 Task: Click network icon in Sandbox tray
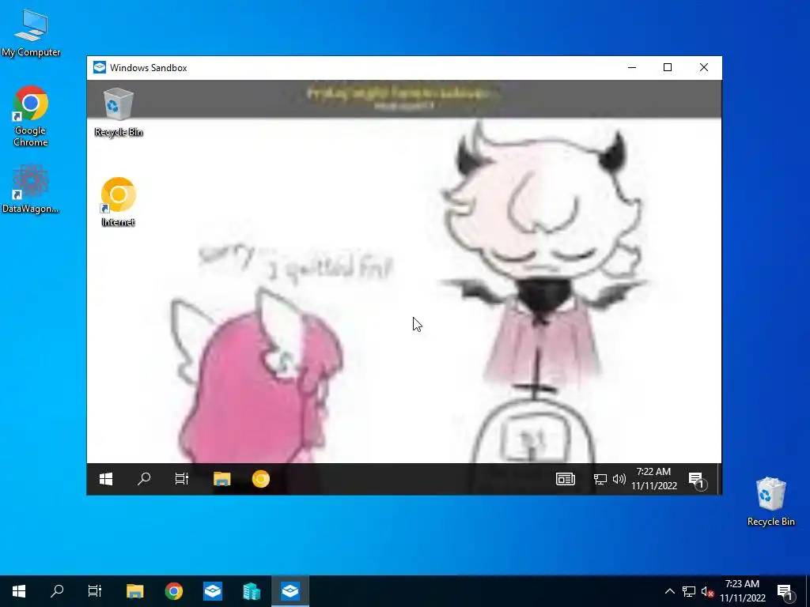[600, 480]
